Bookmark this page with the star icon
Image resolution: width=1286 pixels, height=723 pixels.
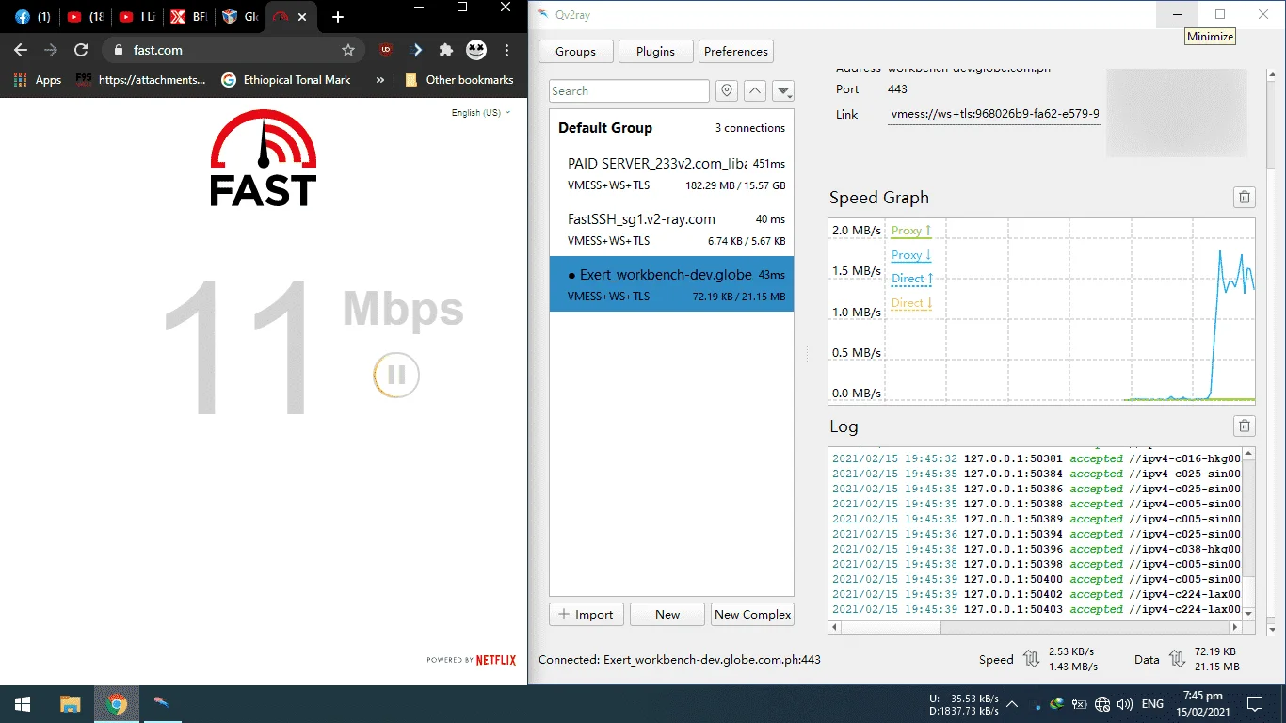click(348, 50)
